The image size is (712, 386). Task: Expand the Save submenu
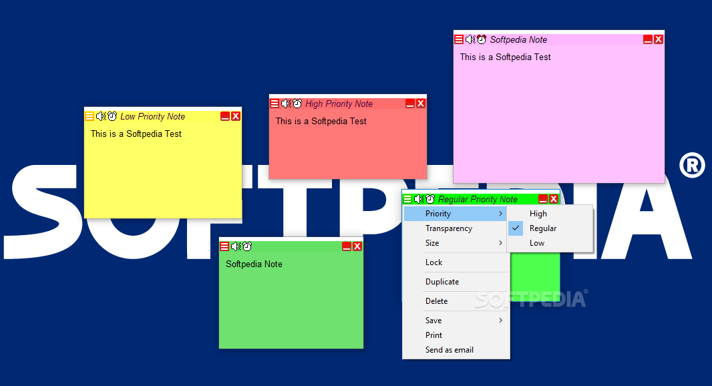tap(456, 320)
